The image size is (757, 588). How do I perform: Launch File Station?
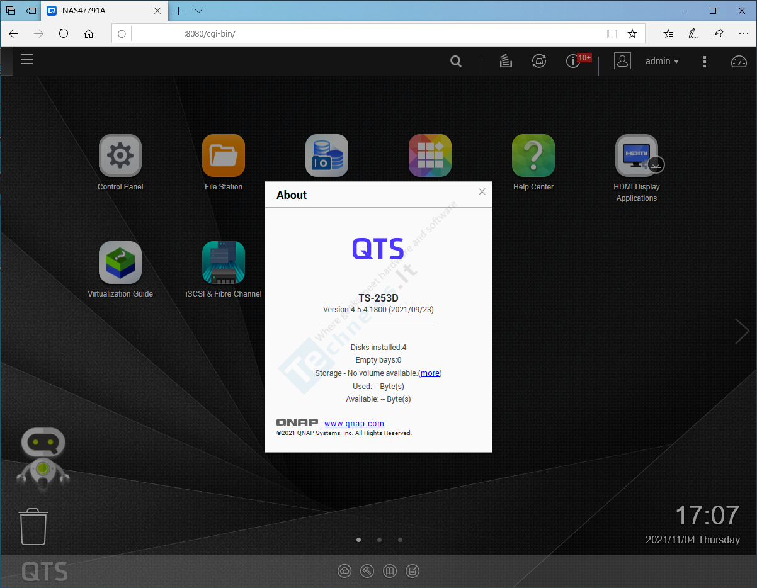coord(224,155)
